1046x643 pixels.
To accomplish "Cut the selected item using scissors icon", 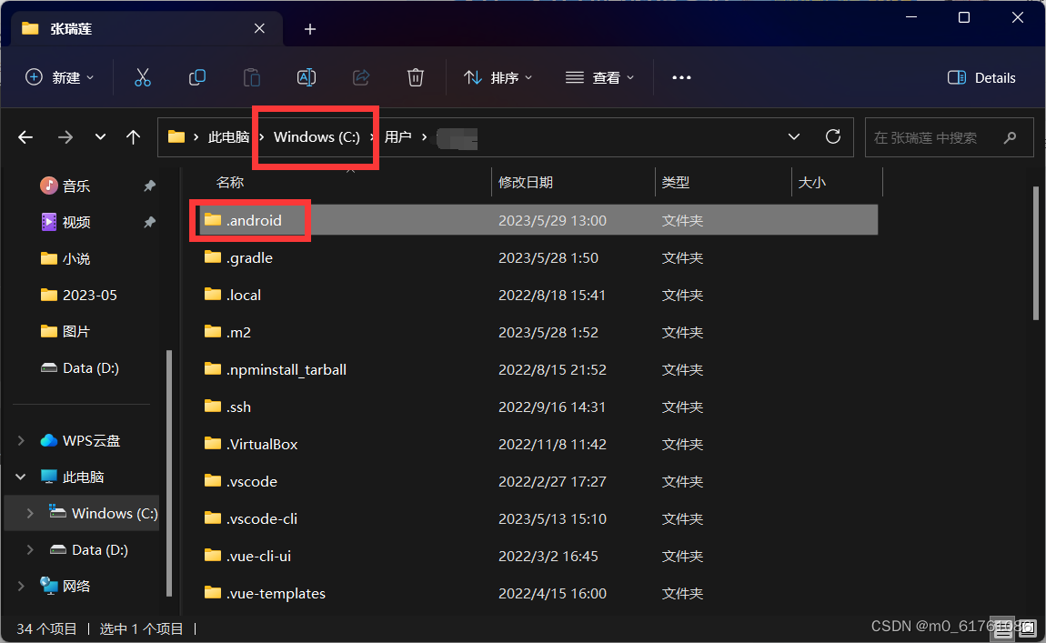I will (143, 77).
